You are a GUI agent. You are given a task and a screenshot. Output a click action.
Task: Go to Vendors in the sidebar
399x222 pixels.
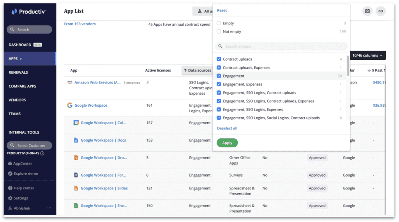tap(17, 100)
